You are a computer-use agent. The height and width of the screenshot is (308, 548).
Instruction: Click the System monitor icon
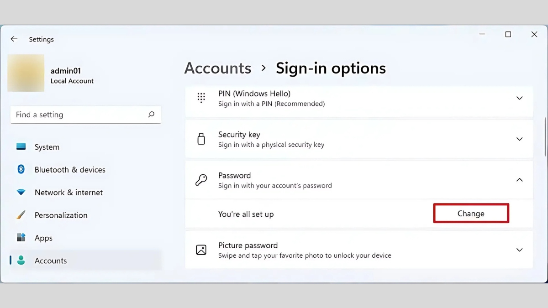(x=21, y=147)
